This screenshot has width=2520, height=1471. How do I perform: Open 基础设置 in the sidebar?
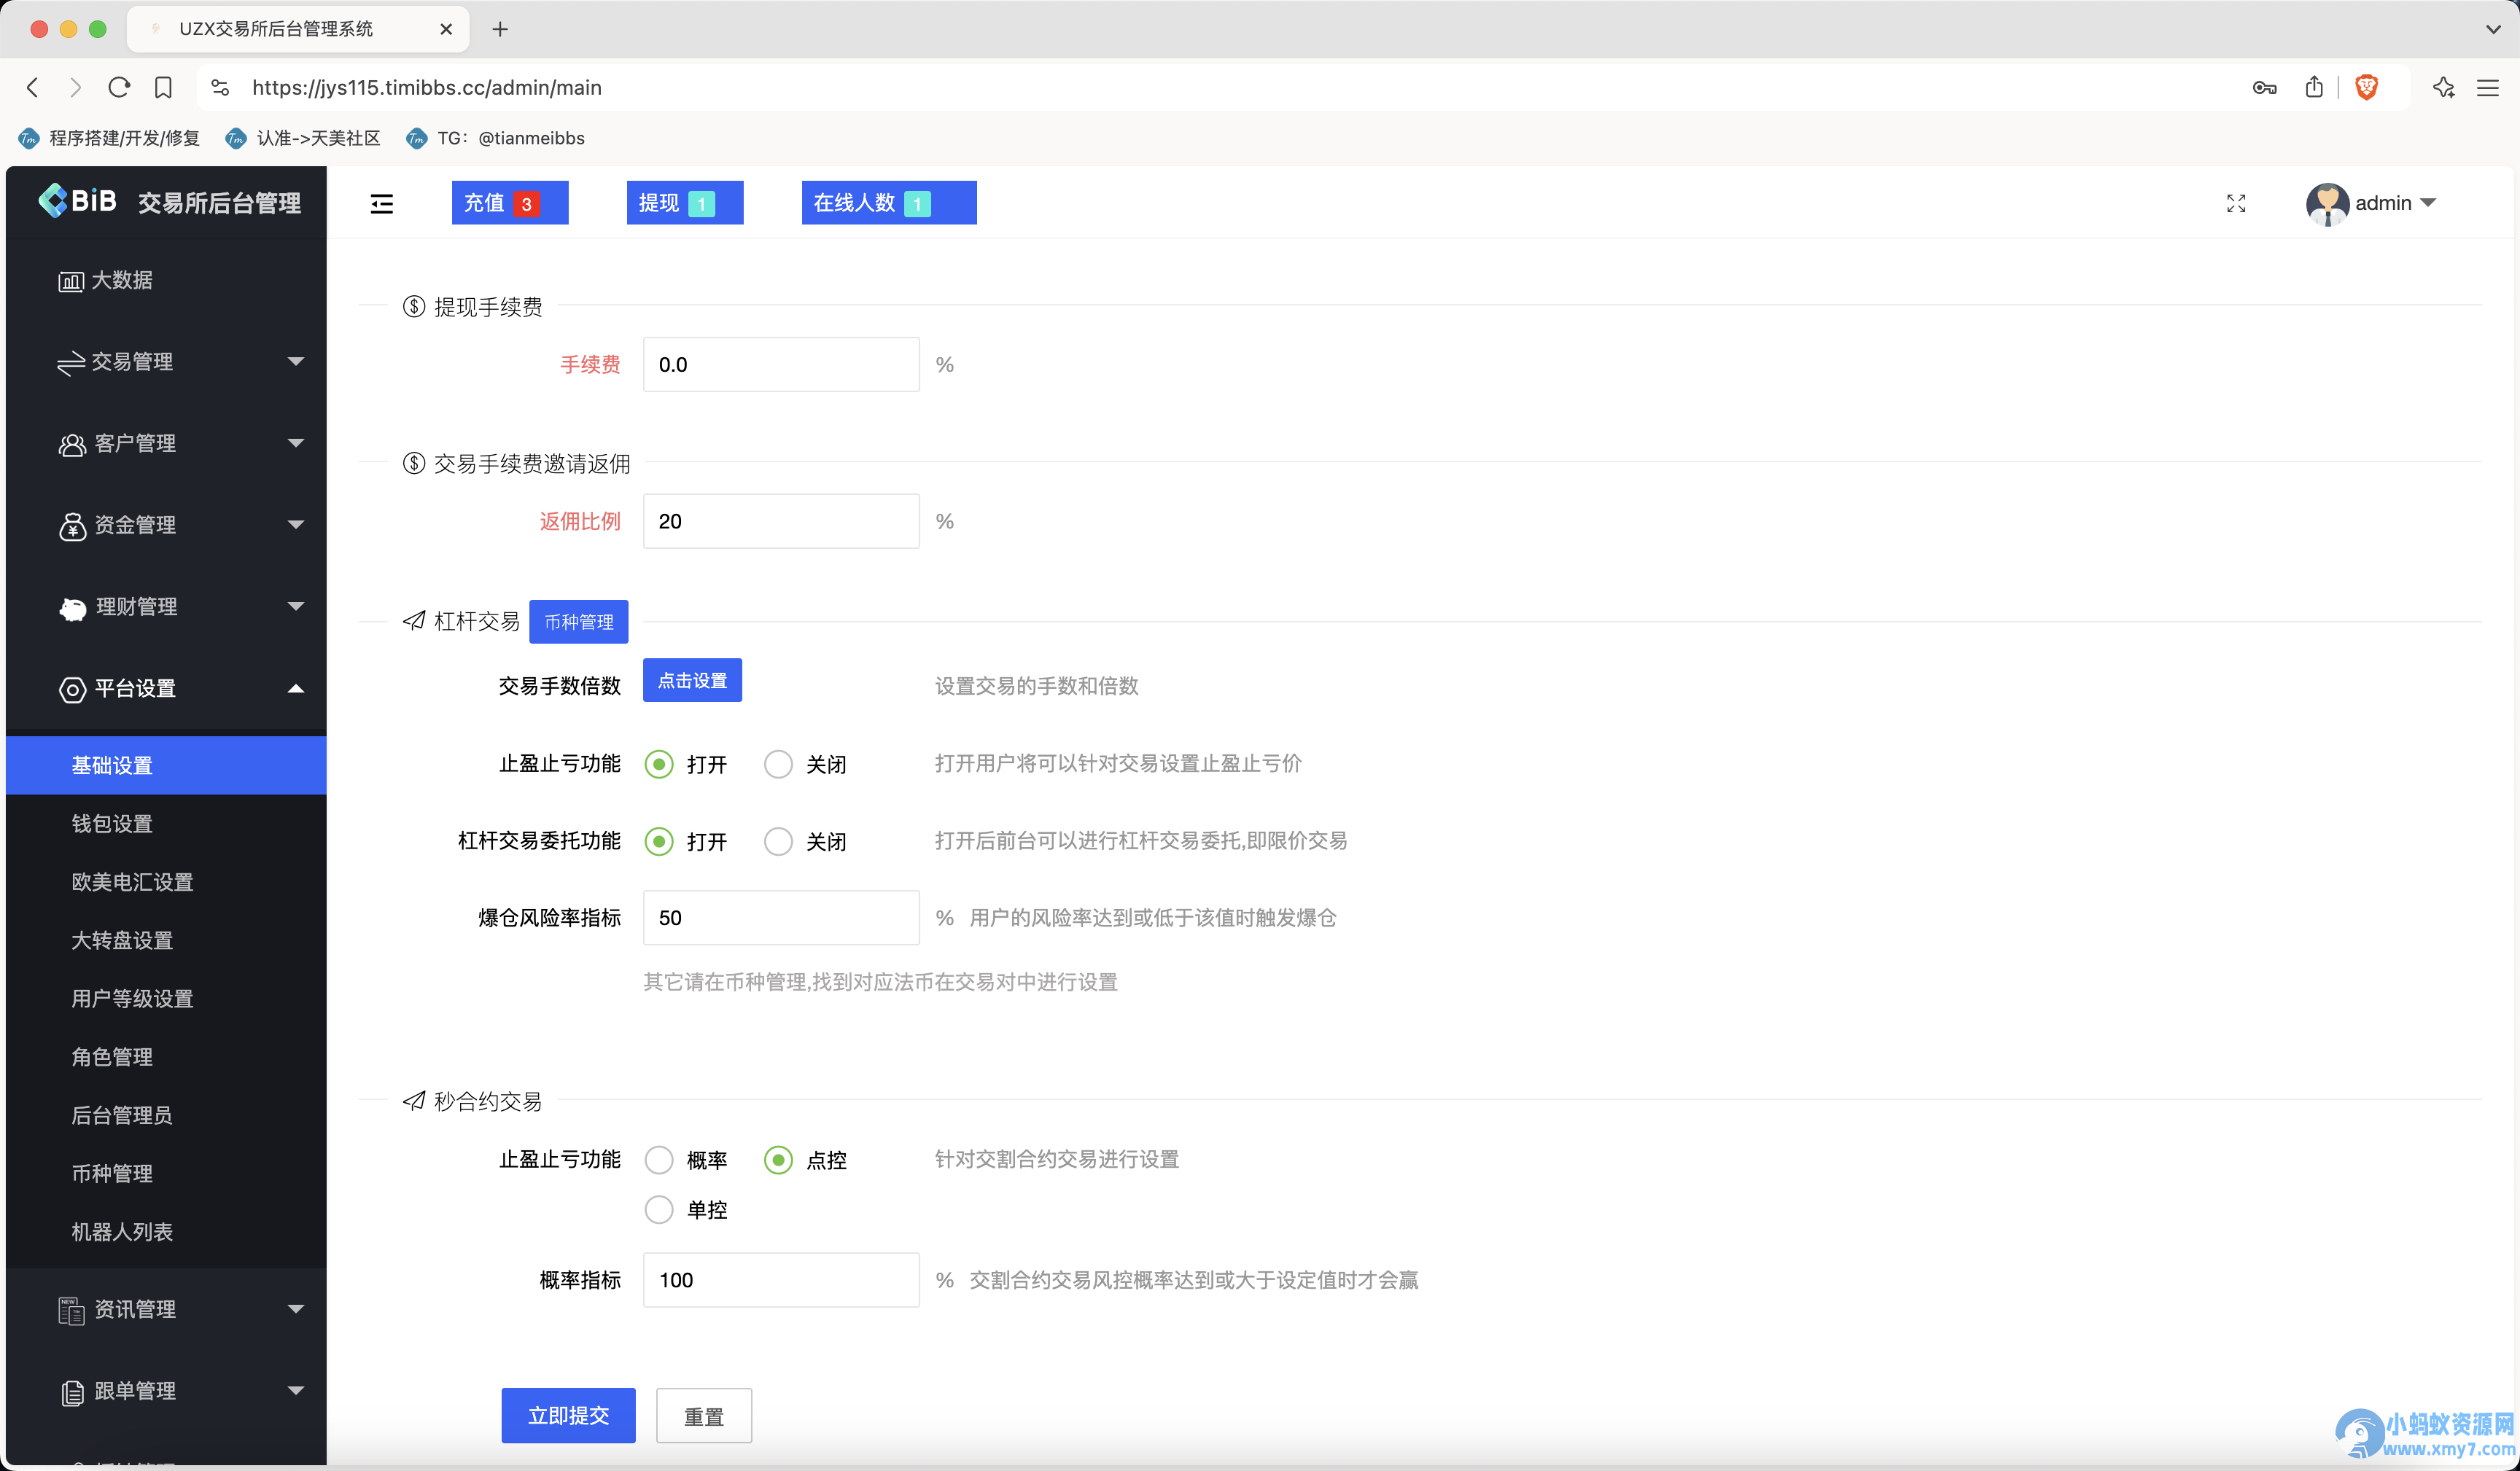point(166,766)
